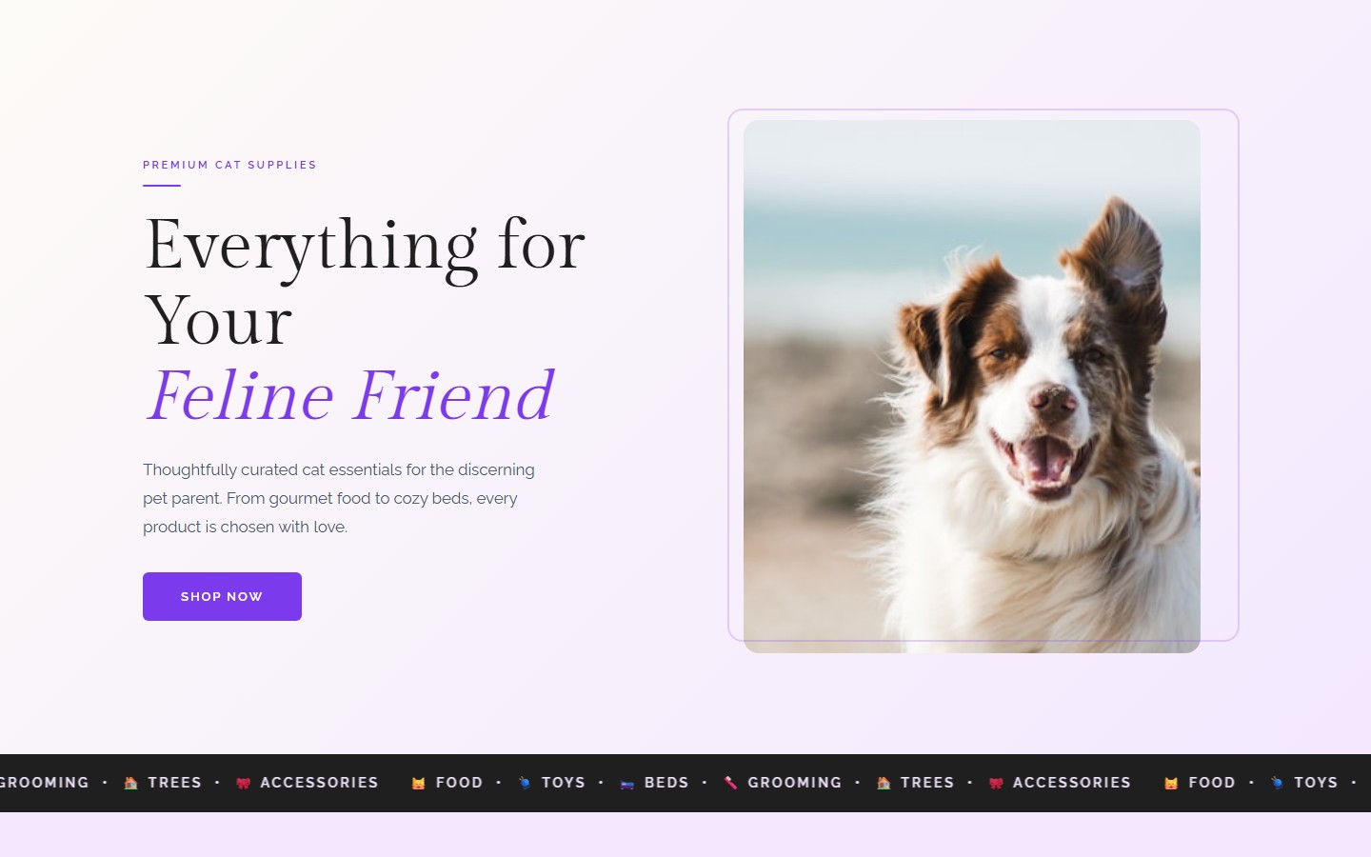
Task: Click the cat face icon of the first FOOD item
Action: (x=418, y=783)
